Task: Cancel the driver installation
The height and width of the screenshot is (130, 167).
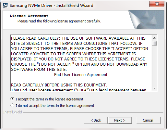Action: 148,120
